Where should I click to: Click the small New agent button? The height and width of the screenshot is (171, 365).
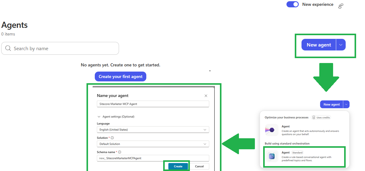coord(332,104)
